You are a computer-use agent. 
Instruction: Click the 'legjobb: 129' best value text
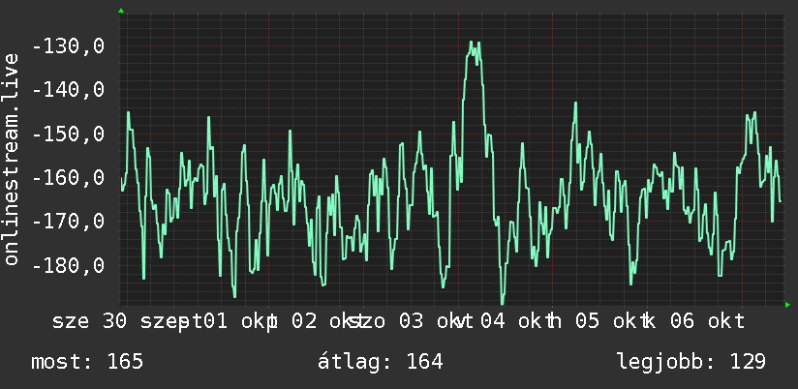[691, 362]
